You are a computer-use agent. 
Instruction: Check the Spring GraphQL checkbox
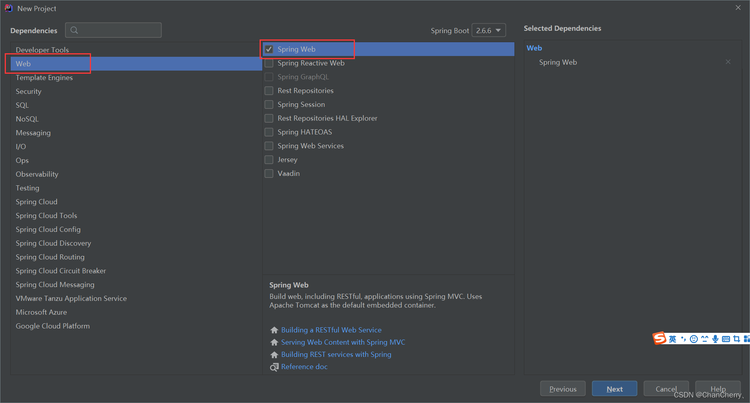tap(269, 77)
